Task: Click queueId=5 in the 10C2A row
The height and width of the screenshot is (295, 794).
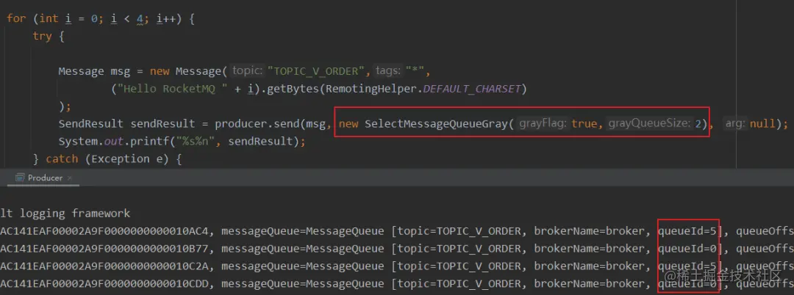Action: (688, 266)
